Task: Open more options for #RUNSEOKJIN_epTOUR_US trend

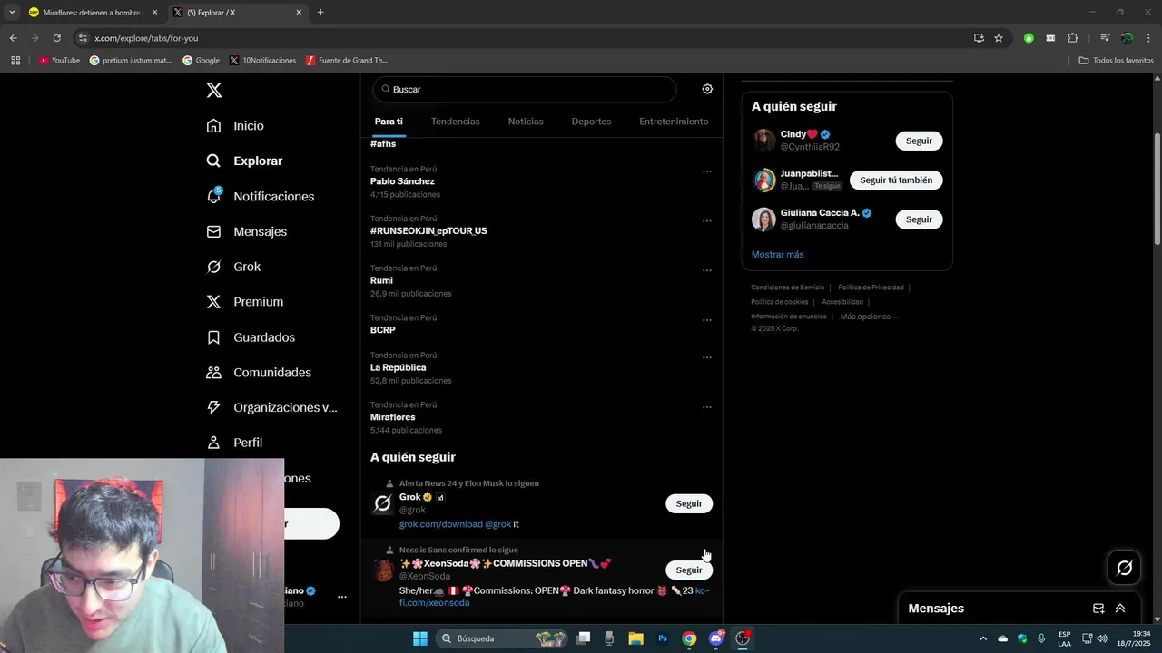Action: click(x=706, y=220)
